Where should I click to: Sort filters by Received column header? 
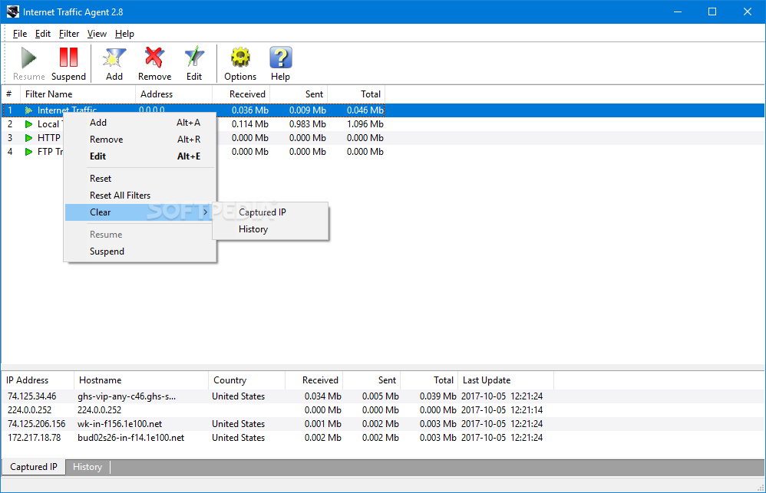point(241,94)
